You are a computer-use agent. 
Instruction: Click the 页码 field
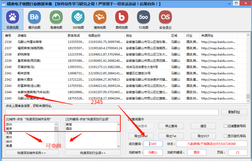pos(238,152)
